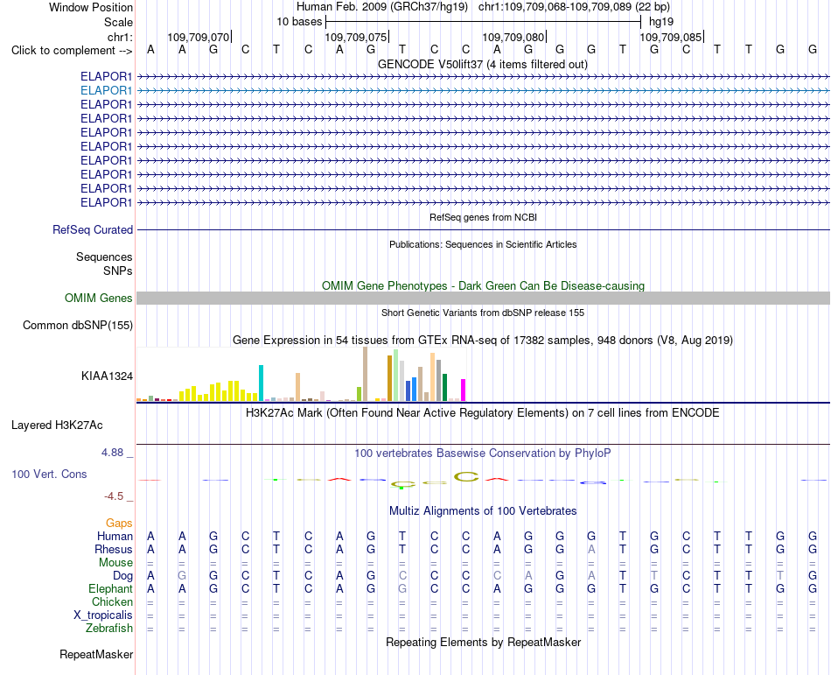Viewport: 831px width, 675px height.
Task: Click the Multiz Alignments of 100 Vertebrates title
Action: 483,511
